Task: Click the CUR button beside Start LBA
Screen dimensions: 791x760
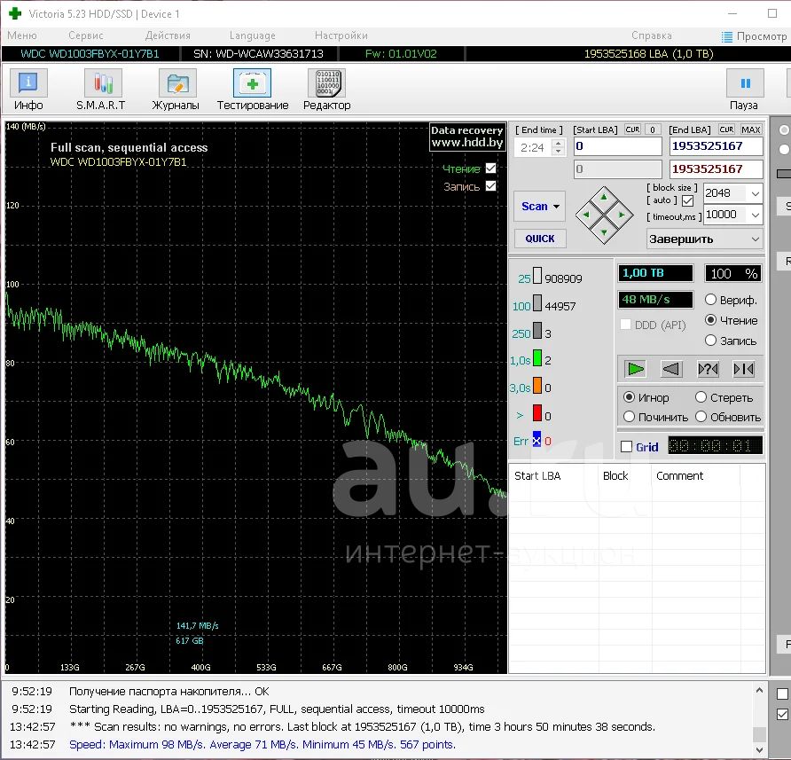Action: pyautogui.click(x=632, y=129)
